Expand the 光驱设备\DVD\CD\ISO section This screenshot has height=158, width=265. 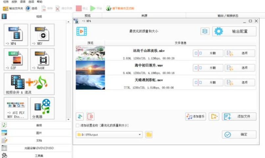click(36, 148)
